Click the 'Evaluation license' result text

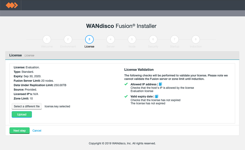142,91
